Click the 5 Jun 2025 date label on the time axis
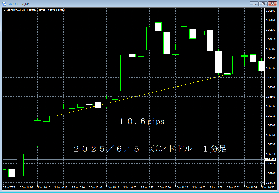Screen dimensions: 279x193 tap(9, 187)
